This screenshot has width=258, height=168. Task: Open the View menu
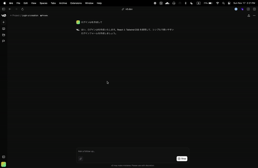click(34, 3)
